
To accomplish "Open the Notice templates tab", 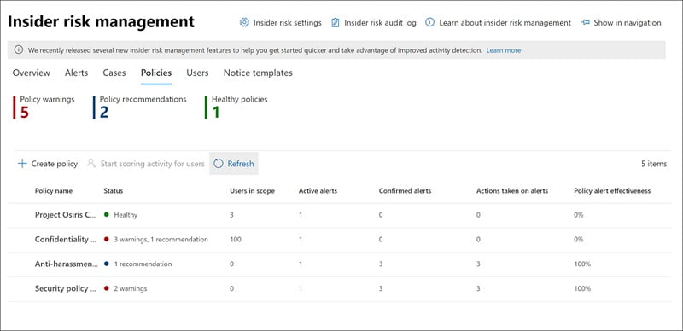I will click(x=258, y=73).
